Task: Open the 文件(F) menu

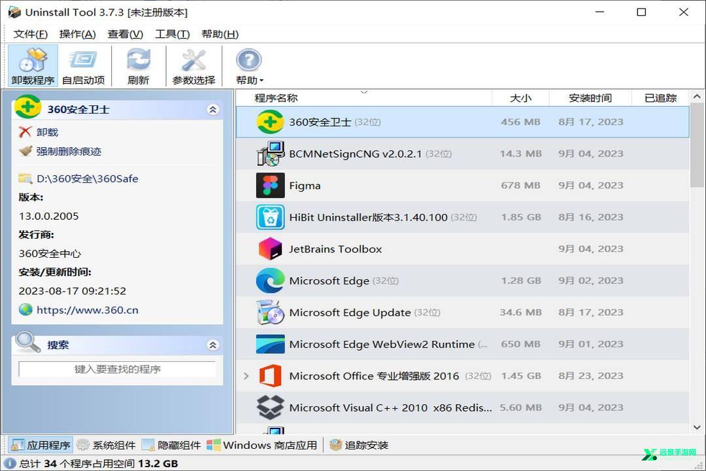Action: point(31,34)
